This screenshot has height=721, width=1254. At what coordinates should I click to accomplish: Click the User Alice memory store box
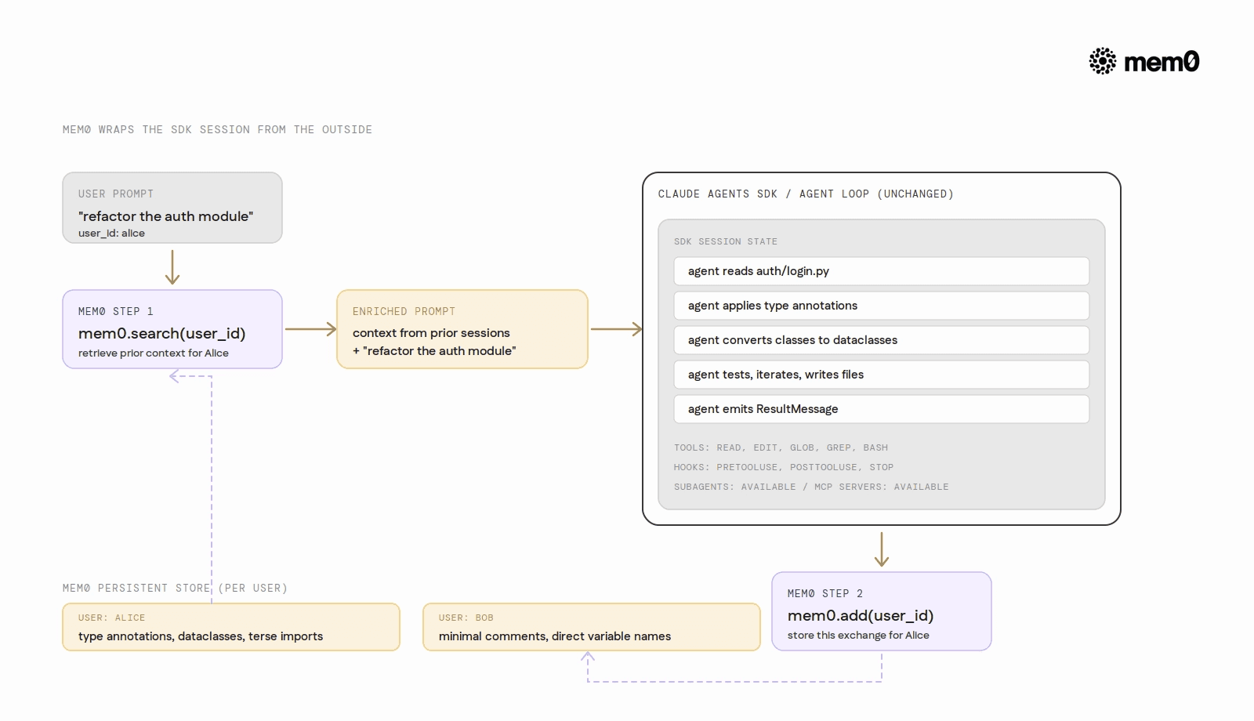[x=231, y=627]
